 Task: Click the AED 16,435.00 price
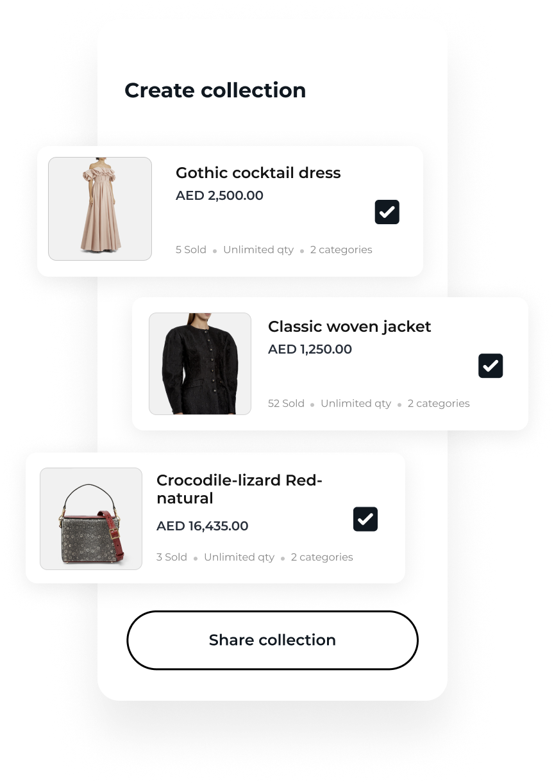203,526
